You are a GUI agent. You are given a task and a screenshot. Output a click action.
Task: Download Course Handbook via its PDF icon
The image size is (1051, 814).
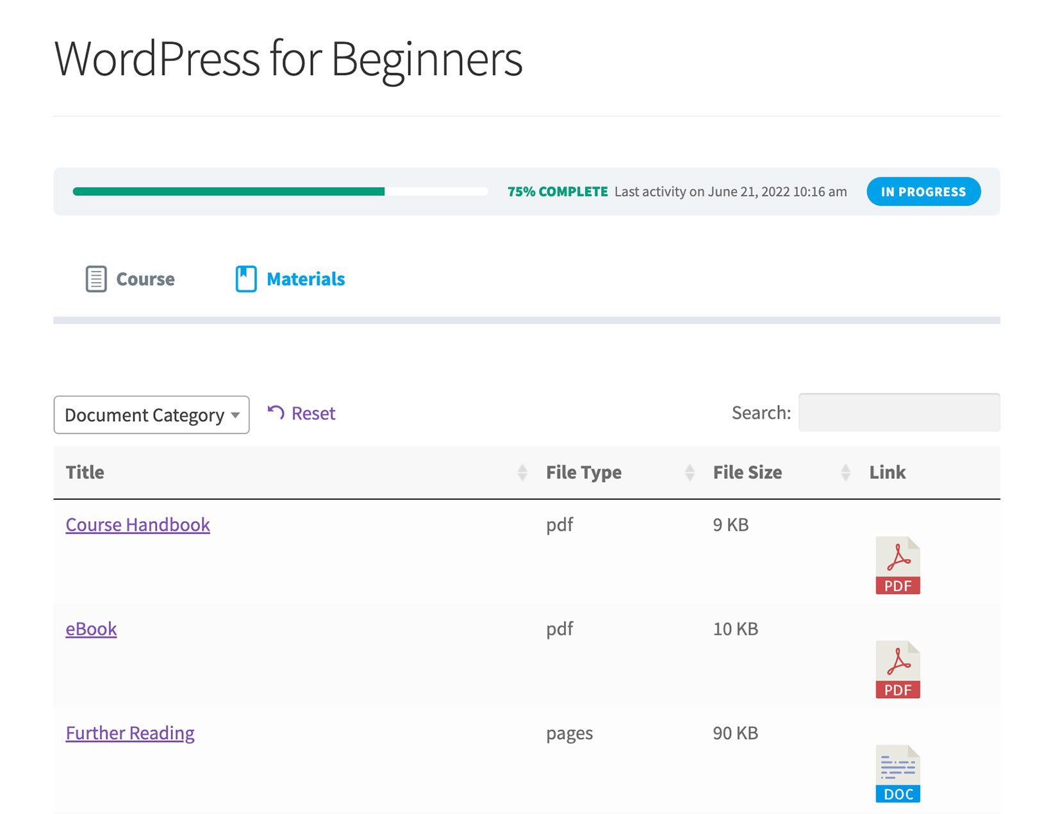(897, 565)
